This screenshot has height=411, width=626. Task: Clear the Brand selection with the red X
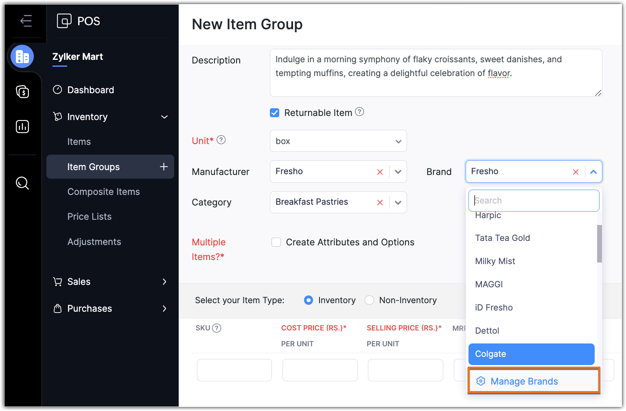pyautogui.click(x=576, y=172)
